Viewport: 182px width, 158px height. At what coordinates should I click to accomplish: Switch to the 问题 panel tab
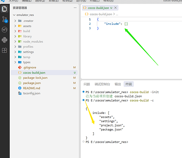pyautogui.click(x=87, y=84)
